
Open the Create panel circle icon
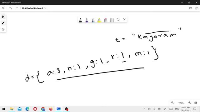[x=3, y=29]
